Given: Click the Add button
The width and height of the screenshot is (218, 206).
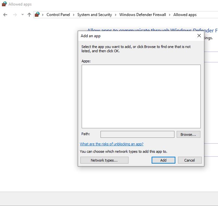Looking at the screenshot, I should [x=163, y=160].
